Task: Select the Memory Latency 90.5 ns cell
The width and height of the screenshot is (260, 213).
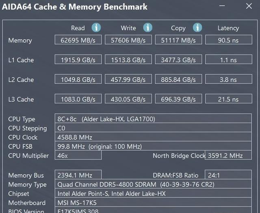Action: (x=228, y=40)
